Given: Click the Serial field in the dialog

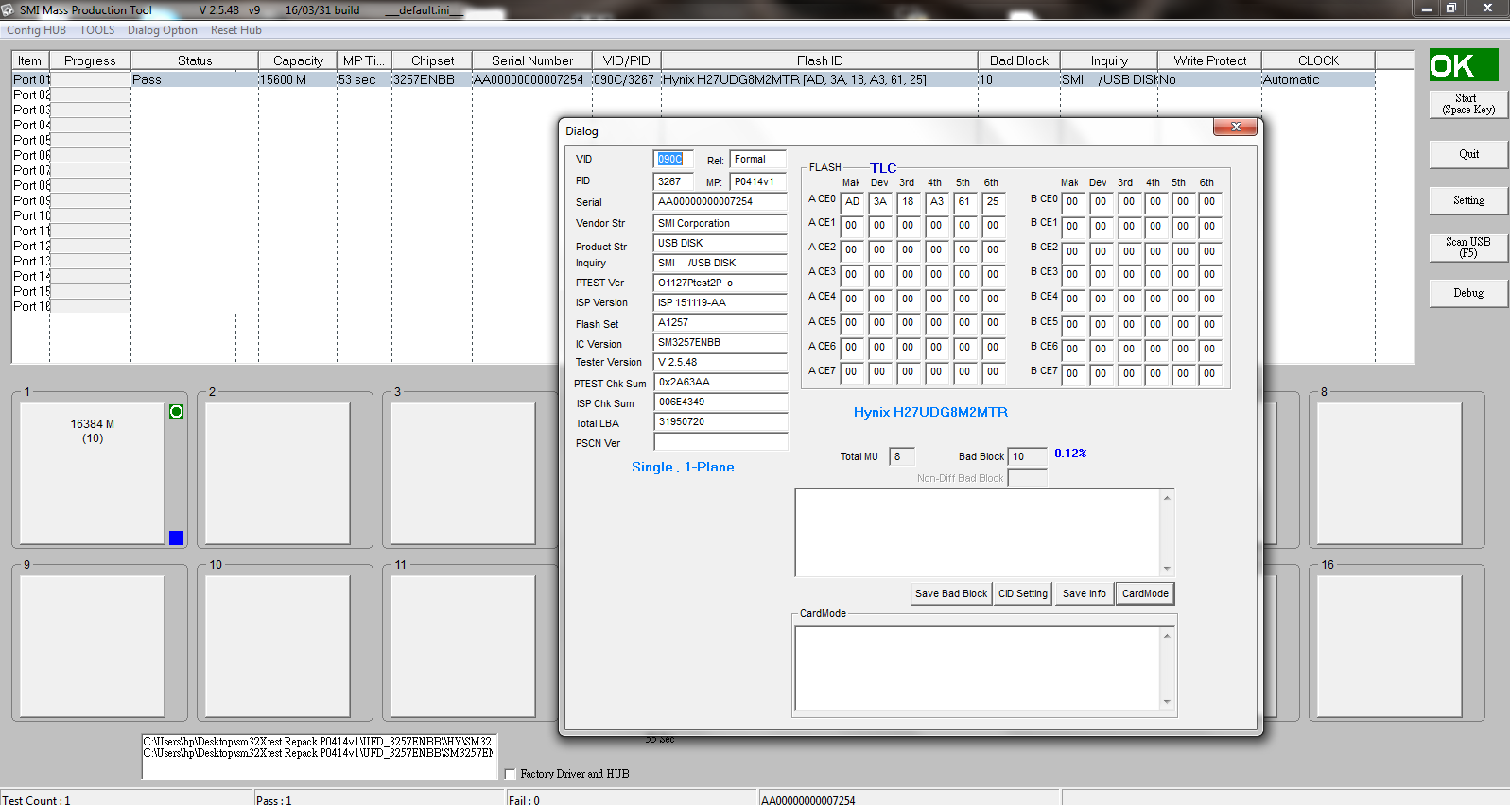Looking at the screenshot, I should coord(720,201).
